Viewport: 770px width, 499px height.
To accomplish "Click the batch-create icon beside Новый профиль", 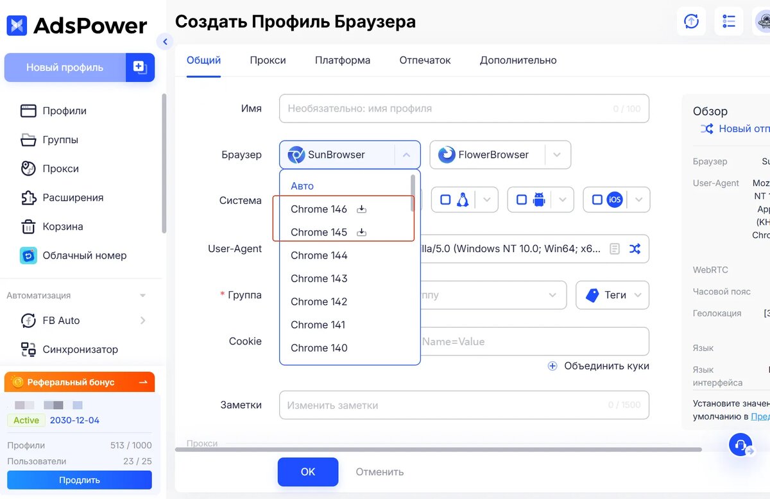I will point(140,67).
